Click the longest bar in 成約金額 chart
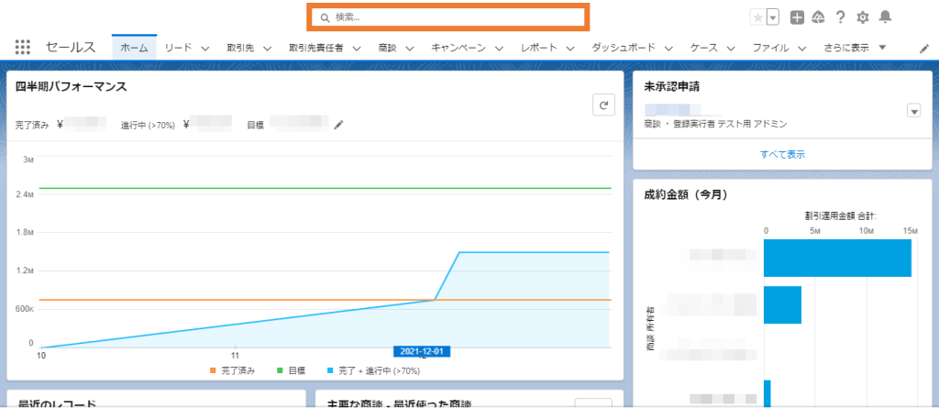The image size is (939, 408). pyautogui.click(x=838, y=259)
